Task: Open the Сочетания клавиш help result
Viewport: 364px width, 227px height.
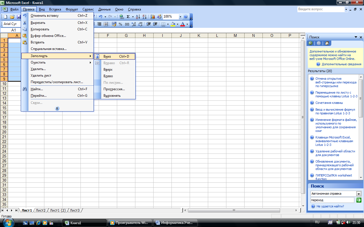Action: click(x=329, y=103)
